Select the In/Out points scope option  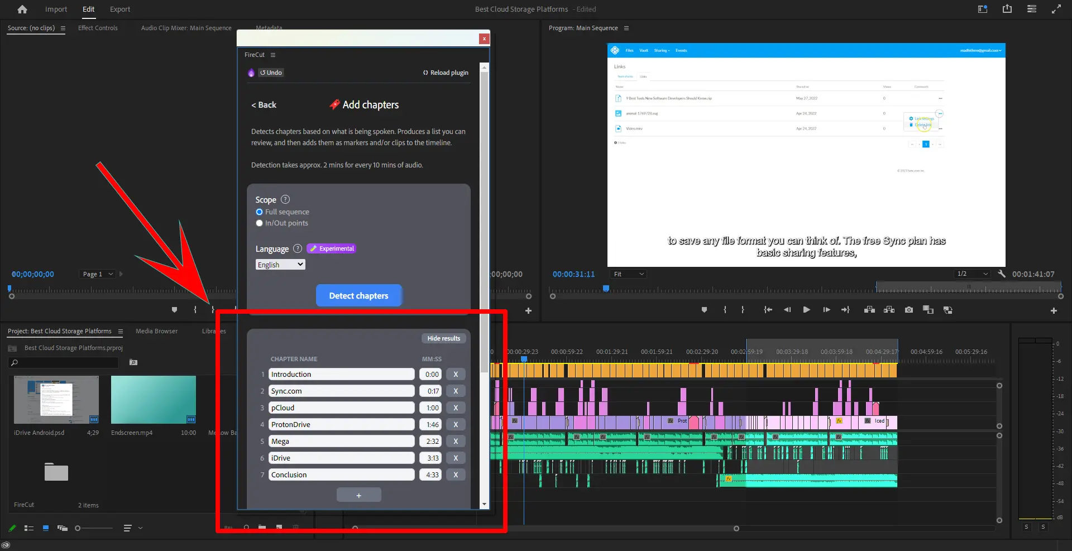[260, 223]
